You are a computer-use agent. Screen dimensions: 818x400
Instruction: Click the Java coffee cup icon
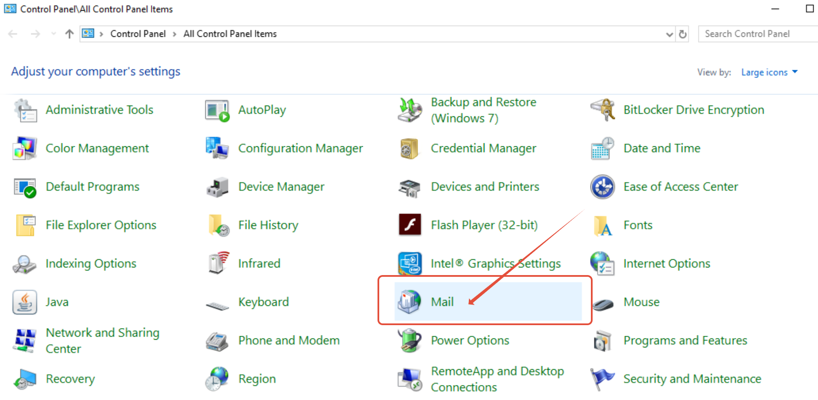24,302
